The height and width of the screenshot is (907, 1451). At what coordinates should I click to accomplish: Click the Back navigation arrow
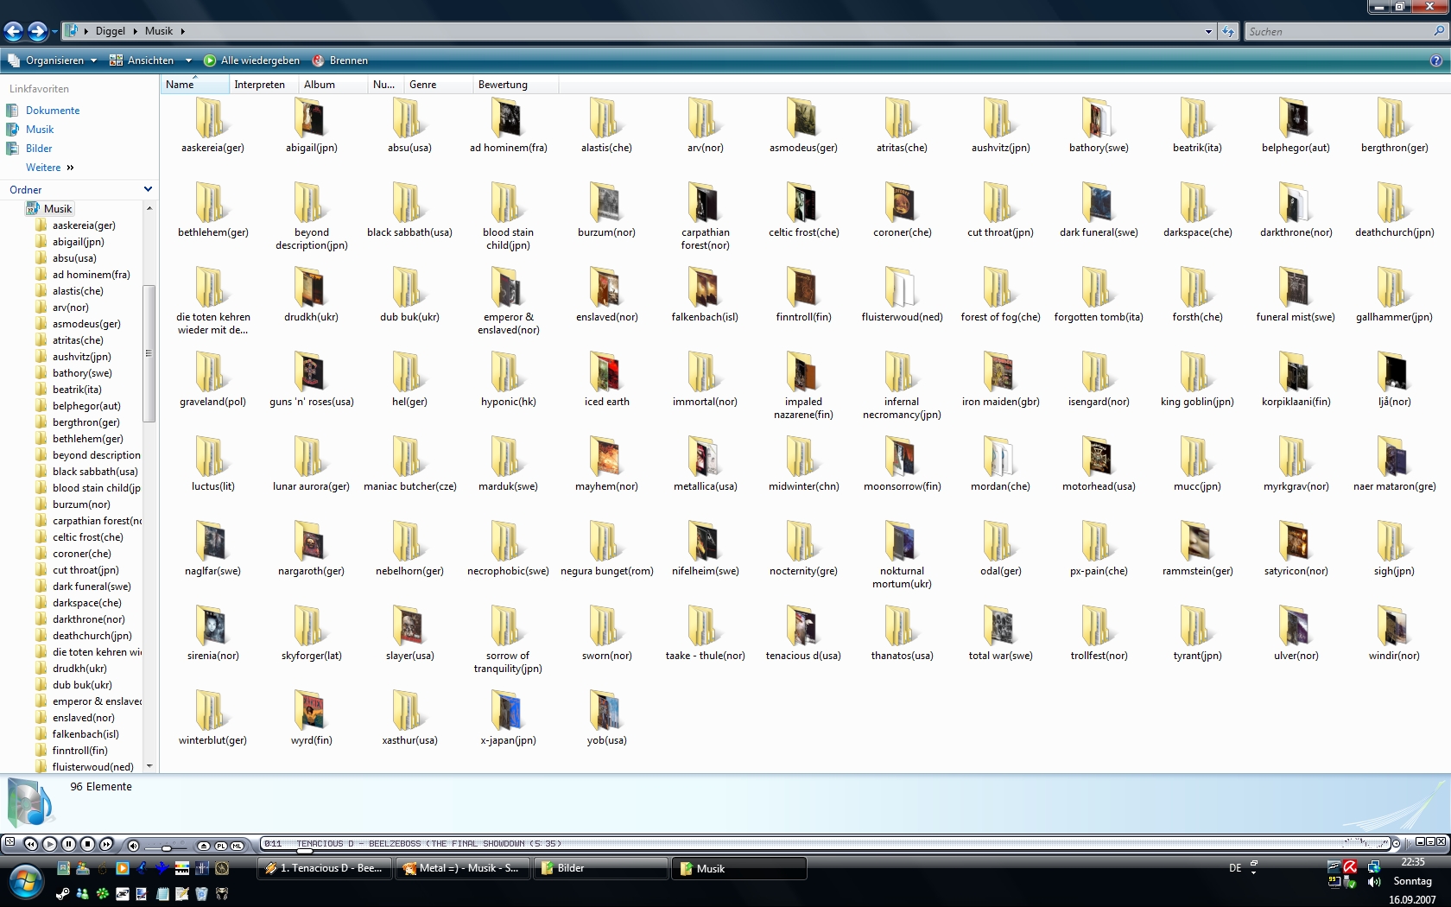click(14, 31)
